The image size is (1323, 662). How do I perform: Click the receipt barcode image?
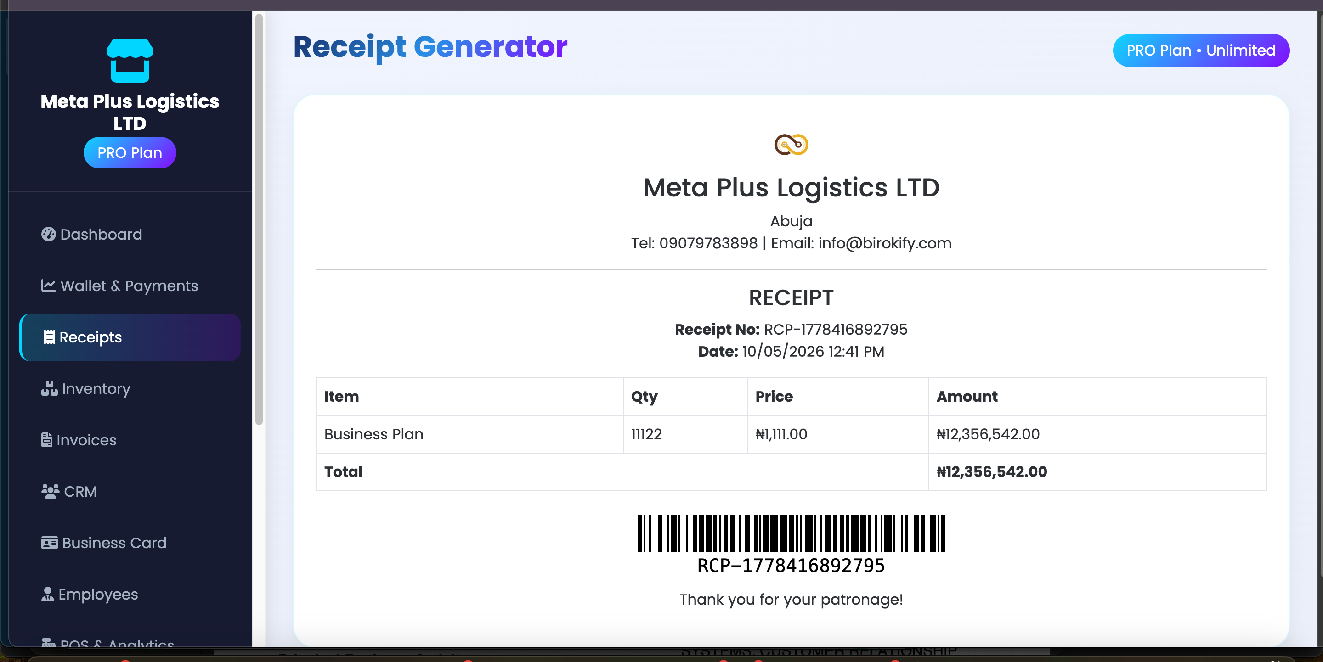pos(791,534)
